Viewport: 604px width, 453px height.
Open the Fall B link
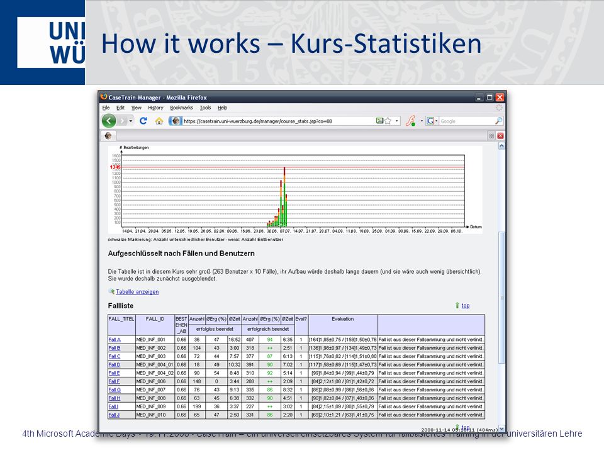click(115, 348)
